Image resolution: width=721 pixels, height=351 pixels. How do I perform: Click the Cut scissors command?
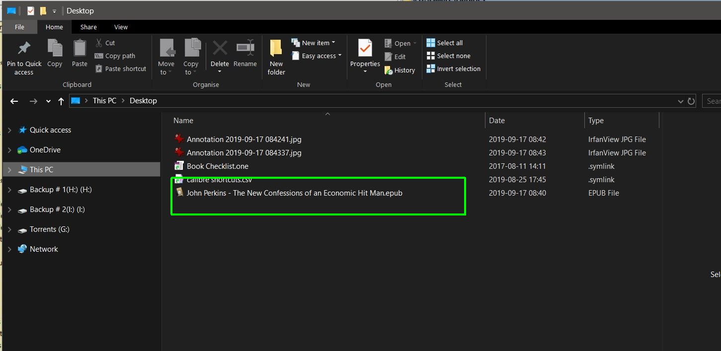105,43
